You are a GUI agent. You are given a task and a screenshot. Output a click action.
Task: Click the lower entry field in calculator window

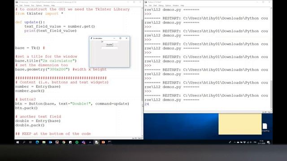pyautogui.click(x=109, y=48)
